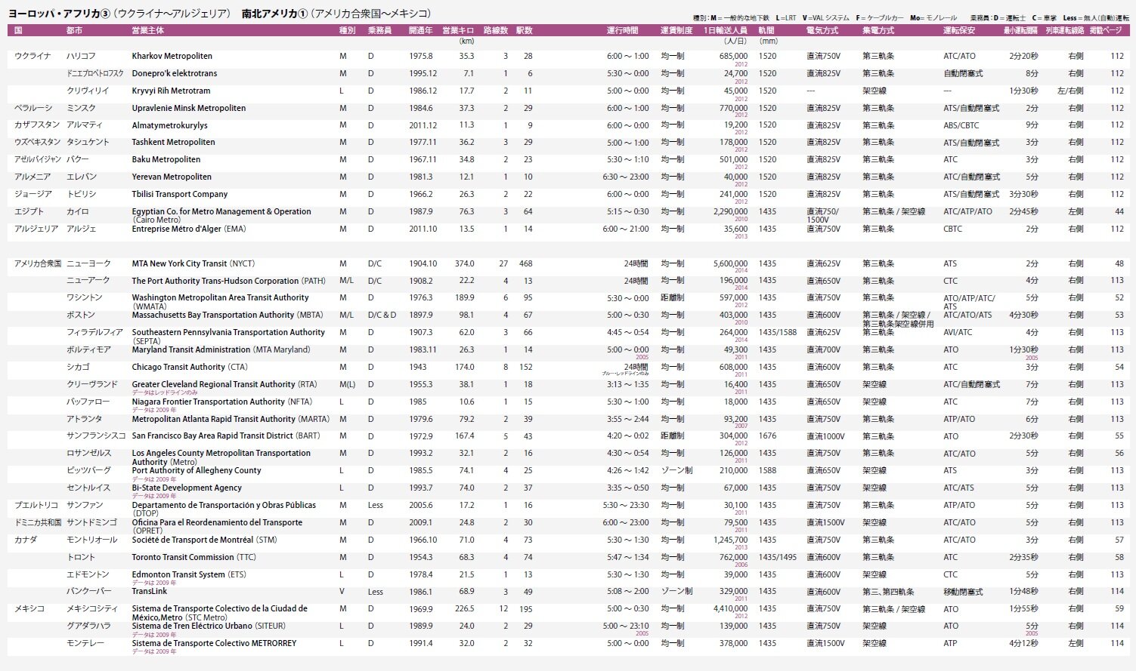Click the プエルトリコ country cell
The height and width of the screenshot is (671, 1136).
pyautogui.click(x=36, y=505)
